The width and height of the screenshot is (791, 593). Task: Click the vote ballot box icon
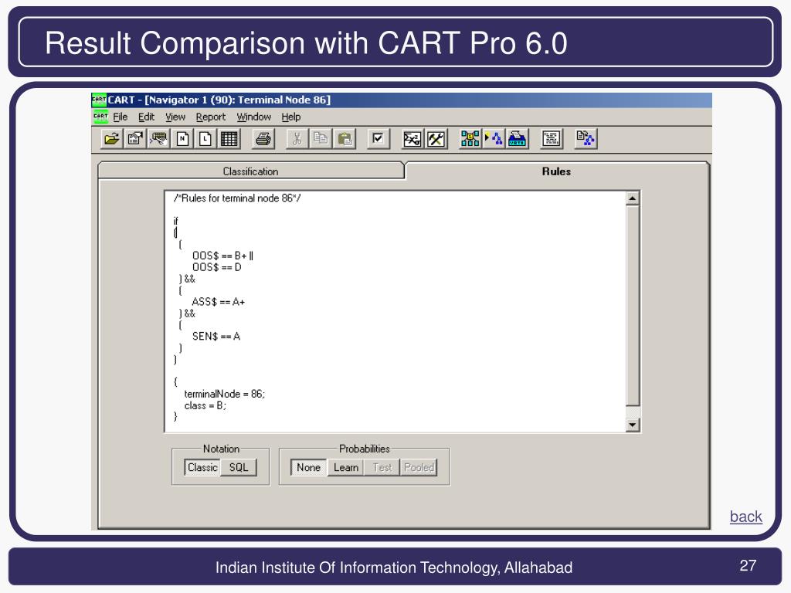click(517, 139)
